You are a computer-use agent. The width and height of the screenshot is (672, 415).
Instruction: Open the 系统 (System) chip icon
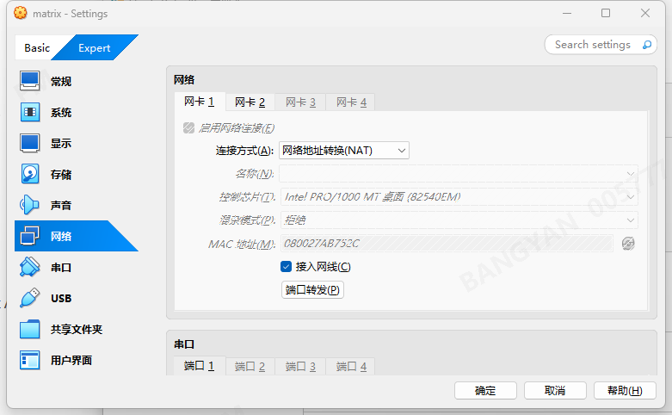point(29,112)
